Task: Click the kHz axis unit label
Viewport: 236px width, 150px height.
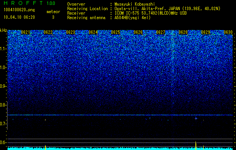Action: coord(3,30)
